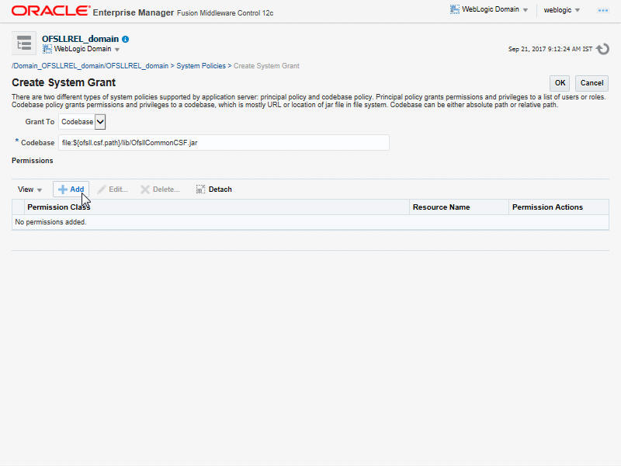Confirm with the OK button
This screenshot has height=466, width=621.
[x=560, y=83]
